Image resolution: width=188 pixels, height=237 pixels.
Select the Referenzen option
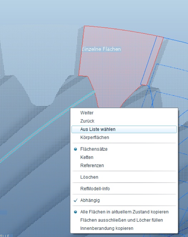(124, 165)
